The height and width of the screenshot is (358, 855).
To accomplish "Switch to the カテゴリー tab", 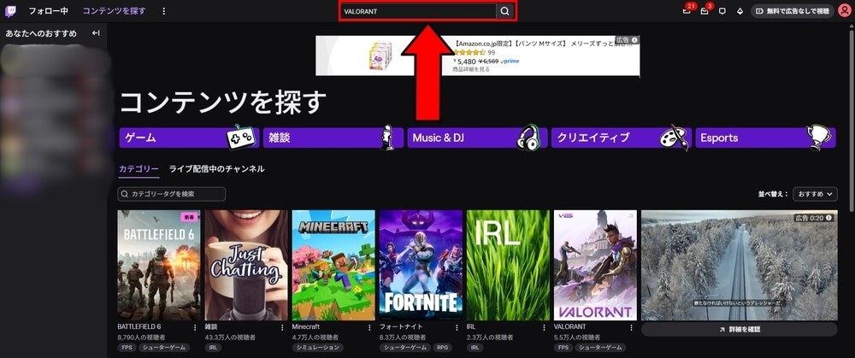I will click(x=139, y=169).
